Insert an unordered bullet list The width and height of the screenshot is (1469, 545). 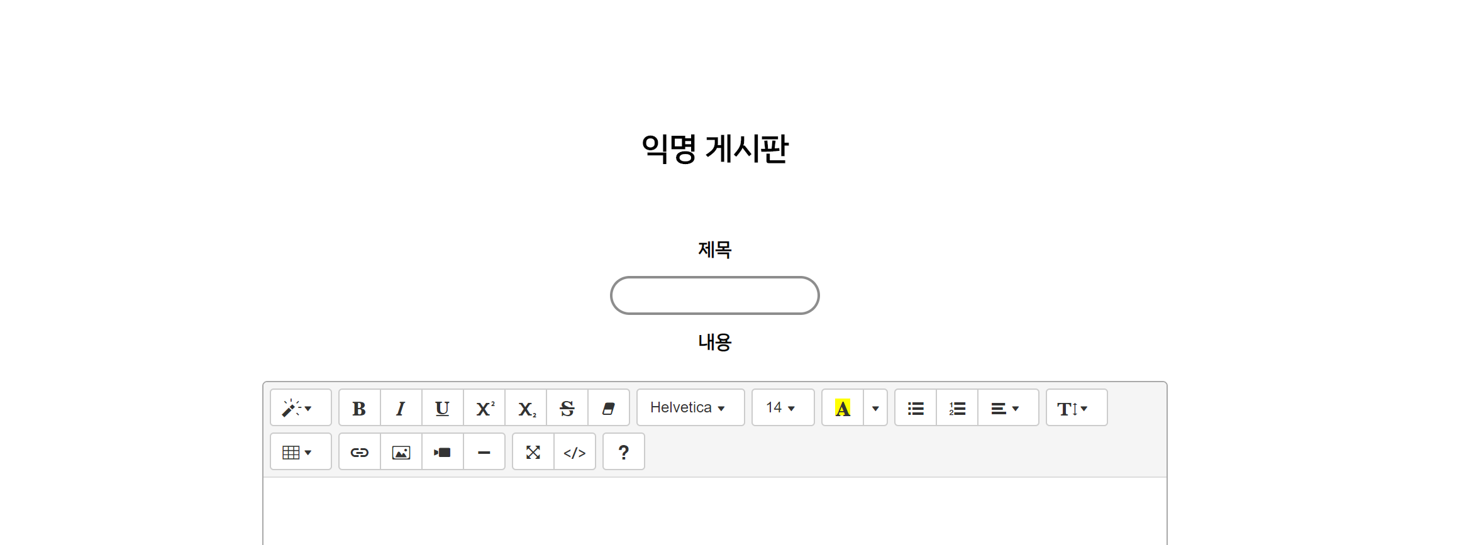916,408
